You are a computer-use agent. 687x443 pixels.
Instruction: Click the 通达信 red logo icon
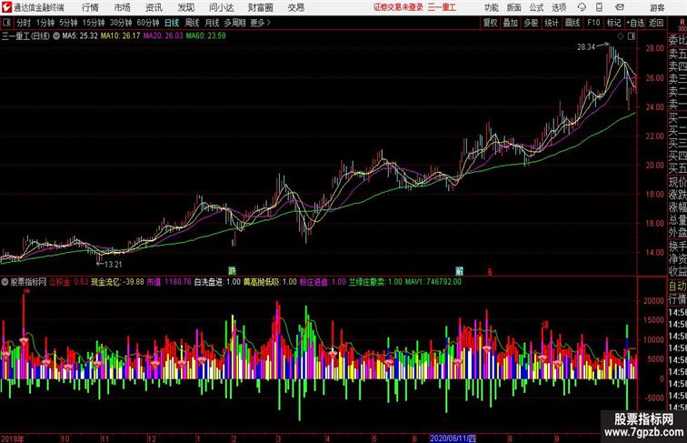(6, 7)
